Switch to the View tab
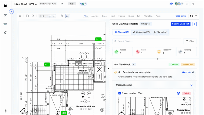The image size is (204, 115). point(86,16)
